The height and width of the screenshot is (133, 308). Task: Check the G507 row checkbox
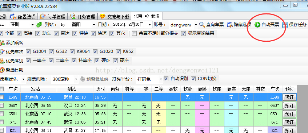click(1, 105)
